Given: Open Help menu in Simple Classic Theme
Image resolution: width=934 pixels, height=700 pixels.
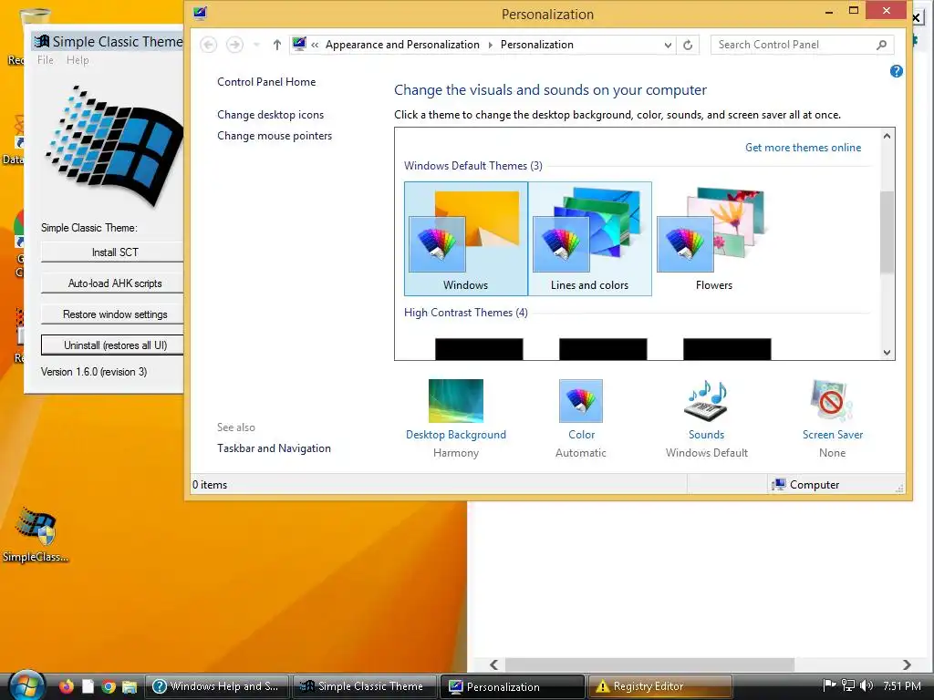Looking at the screenshot, I should coord(78,60).
